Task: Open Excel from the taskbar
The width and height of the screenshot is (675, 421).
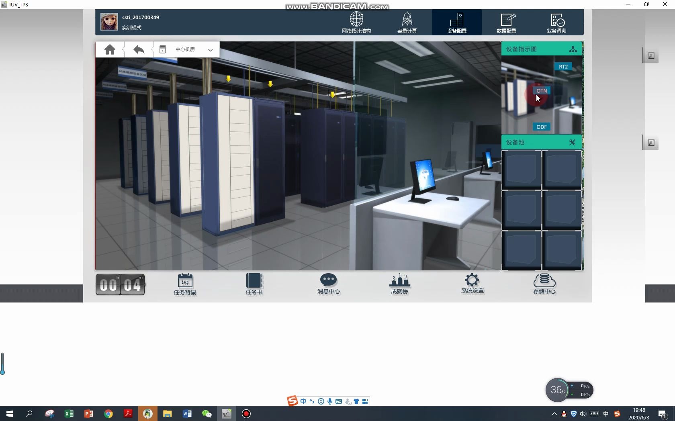Action: pos(69,413)
